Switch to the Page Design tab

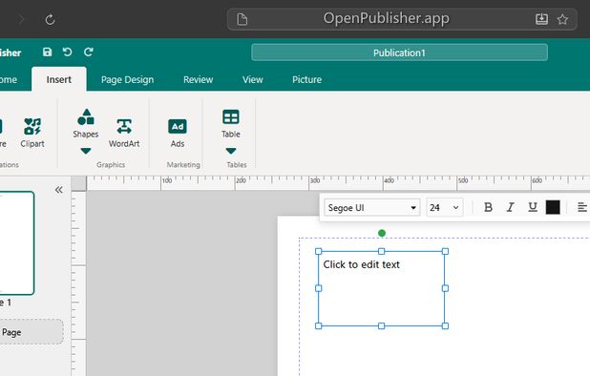point(127,80)
